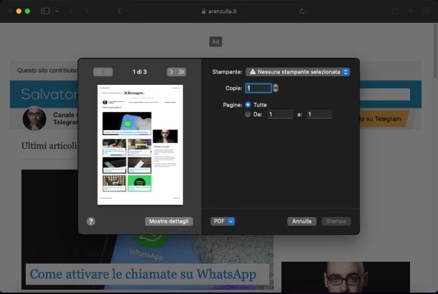Viewport: 438px width, 294px height.
Task: Open Safari share button
Action: click(x=395, y=11)
